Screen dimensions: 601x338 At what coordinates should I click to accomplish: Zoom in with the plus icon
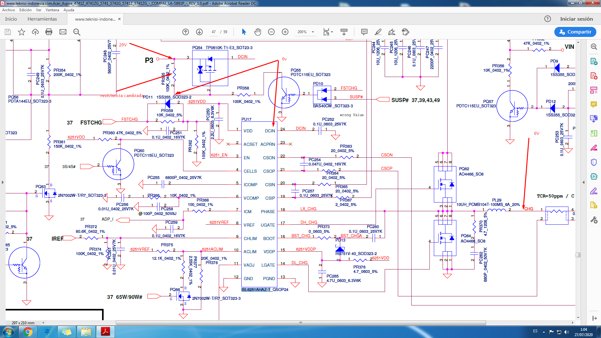click(285, 32)
